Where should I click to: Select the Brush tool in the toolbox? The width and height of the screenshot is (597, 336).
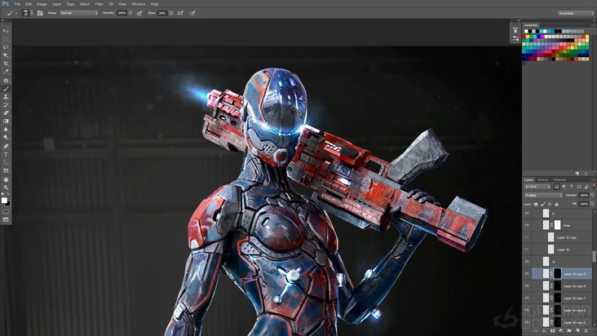(x=6, y=89)
